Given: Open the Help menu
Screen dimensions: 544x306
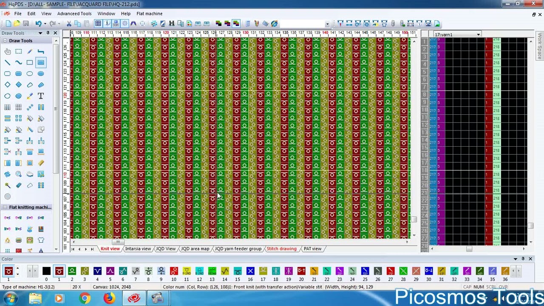Looking at the screenshot, I should click(125, 14).
